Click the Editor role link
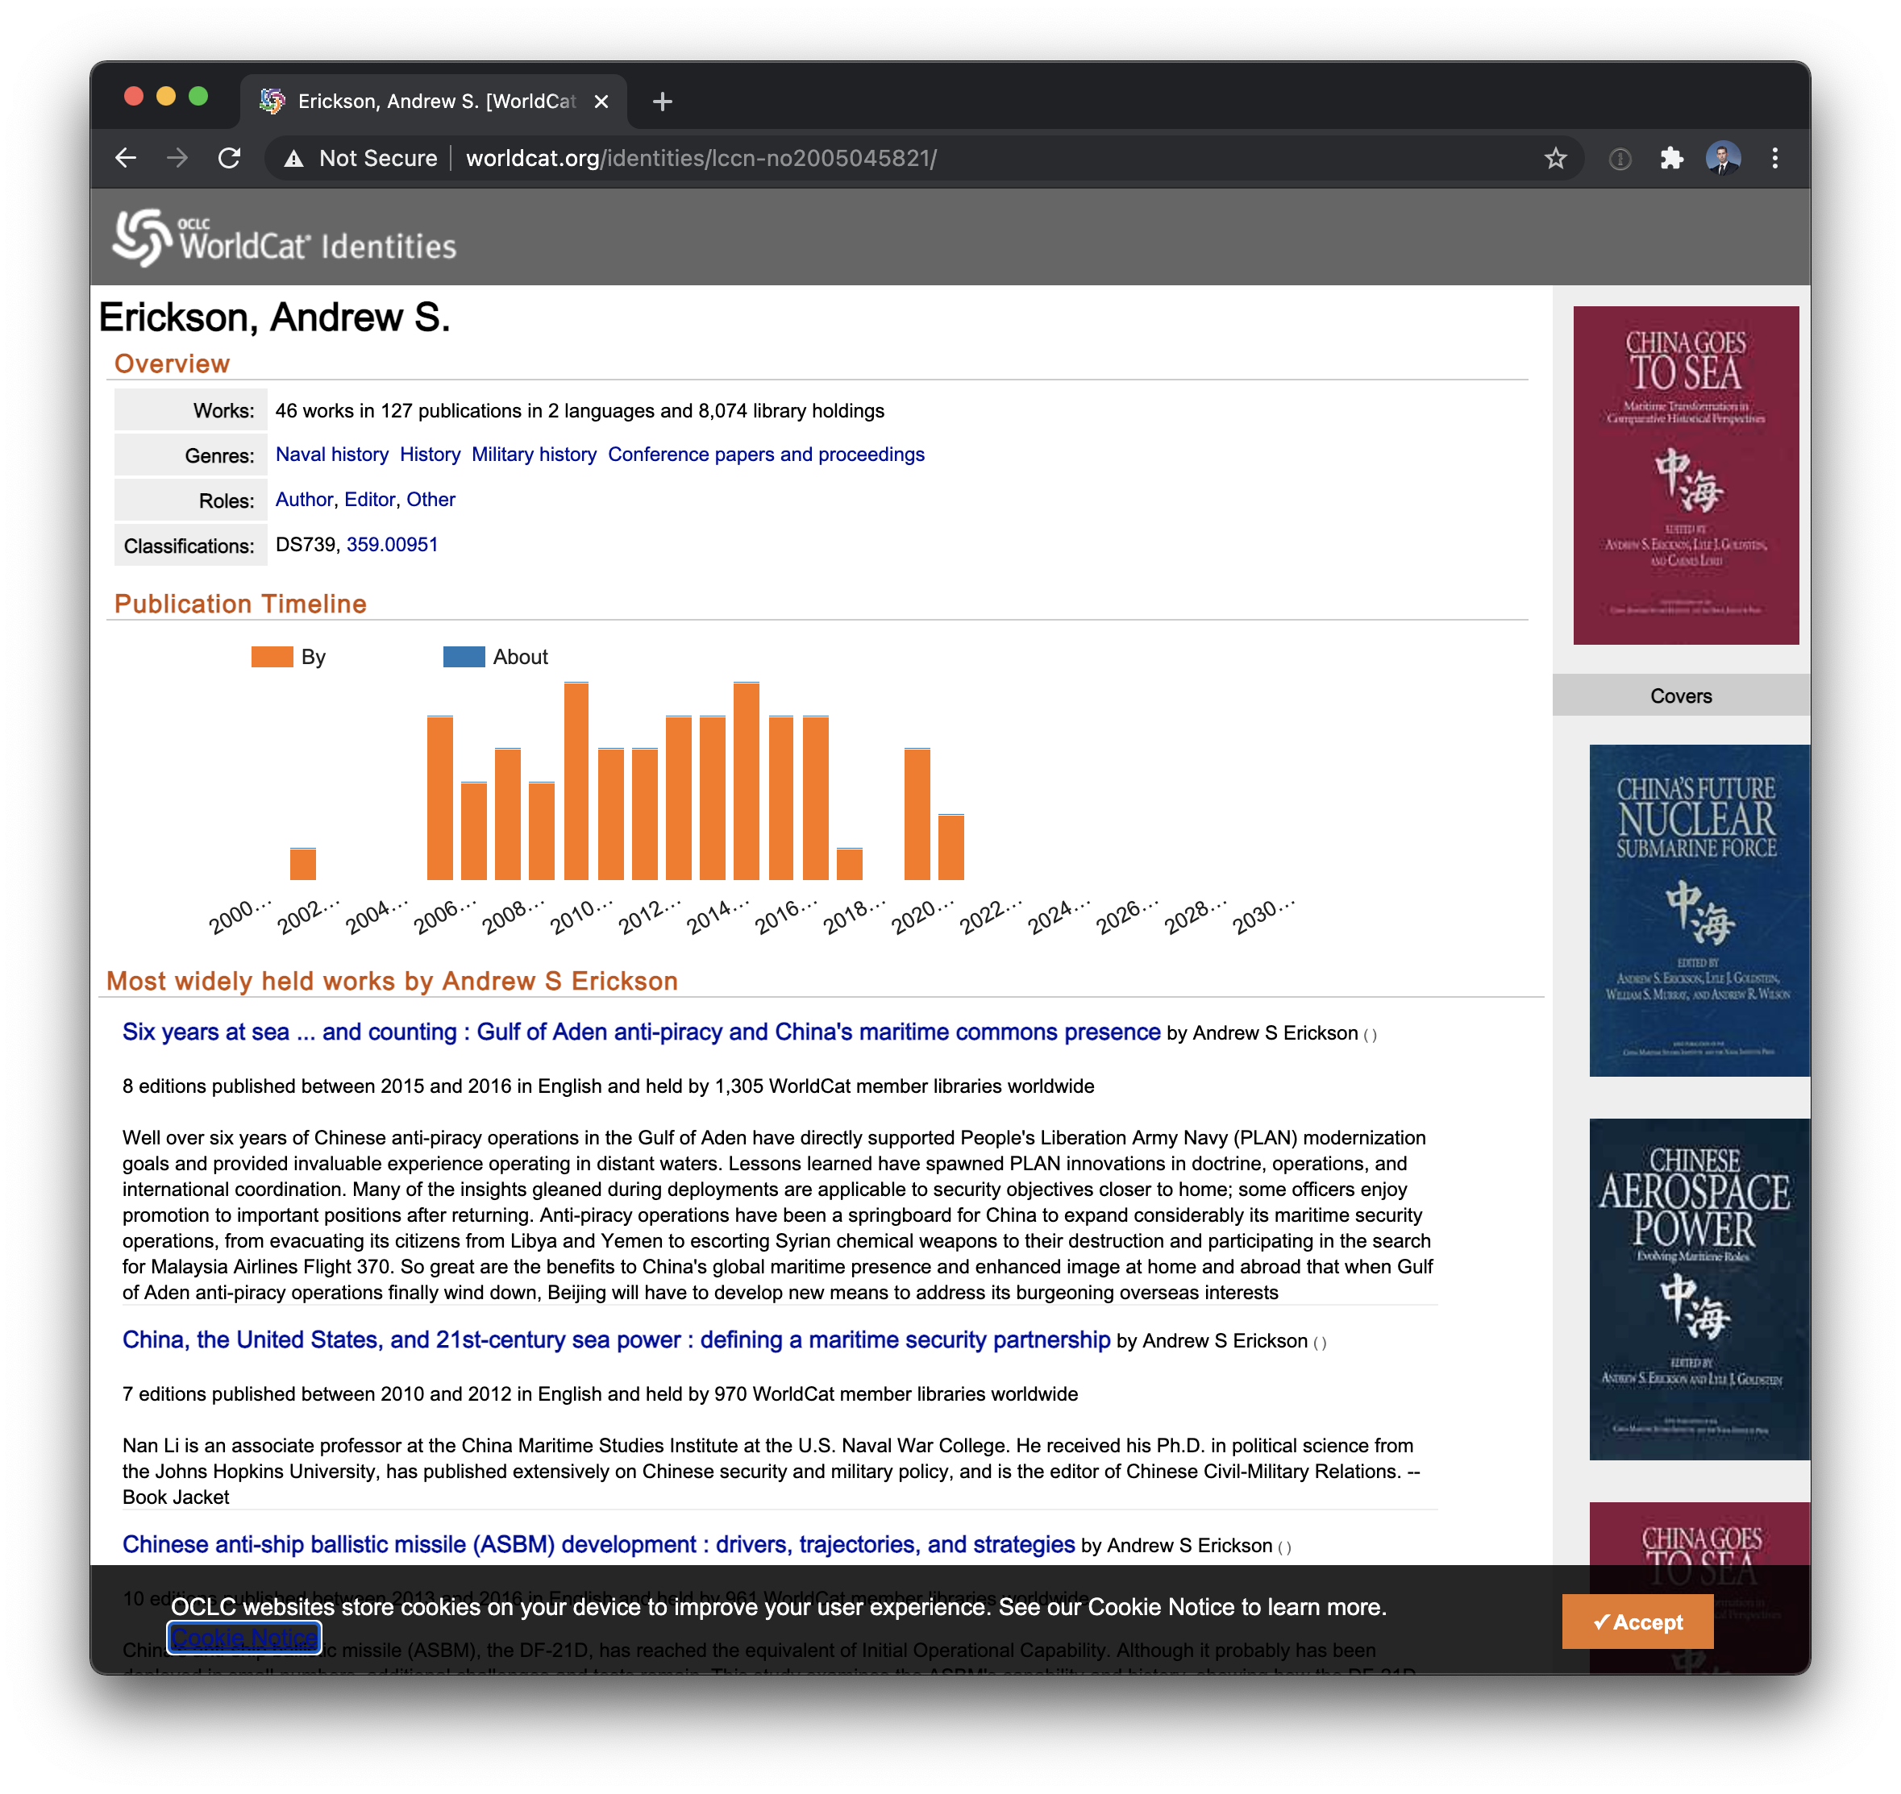The height and width of the screenshot is (1794, 1901). coord(369,499)
